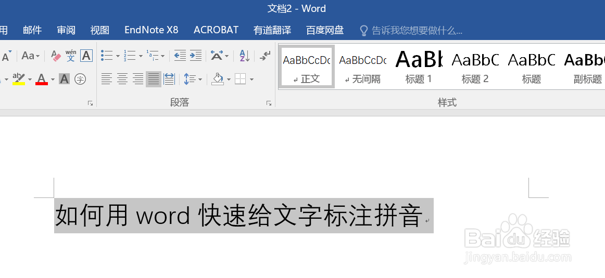Open Asian Layout options
605x278 pixels.
click(x=220, y=56)
